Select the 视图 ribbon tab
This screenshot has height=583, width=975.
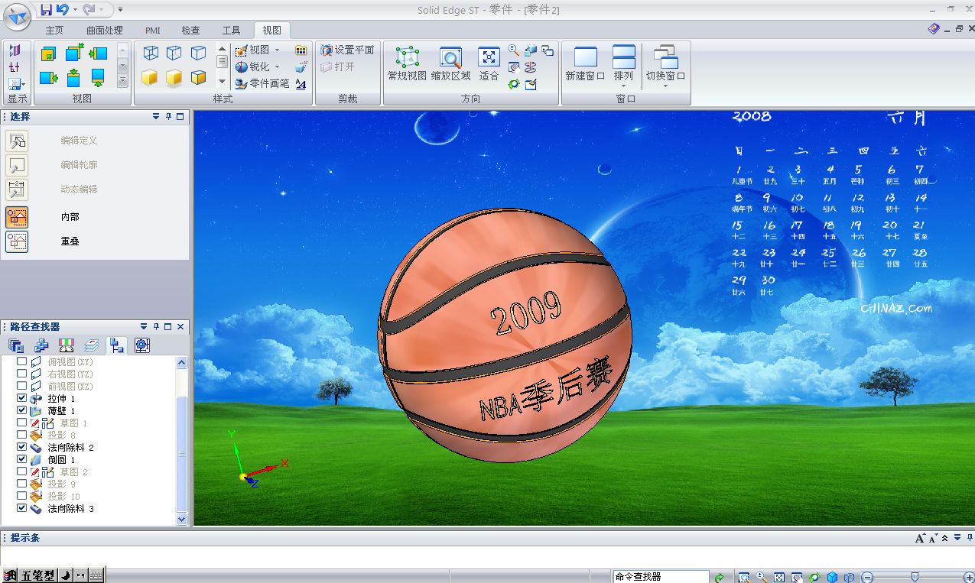271,31
